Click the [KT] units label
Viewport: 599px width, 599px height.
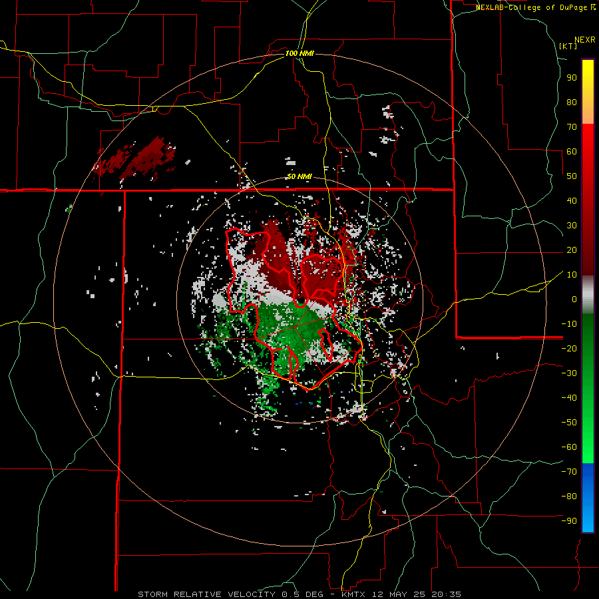click(x=568, y=46)
